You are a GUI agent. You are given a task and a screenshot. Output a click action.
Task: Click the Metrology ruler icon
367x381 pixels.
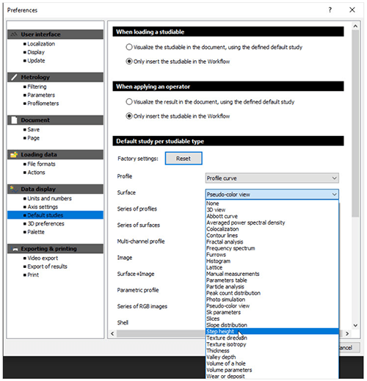[14, 77]
